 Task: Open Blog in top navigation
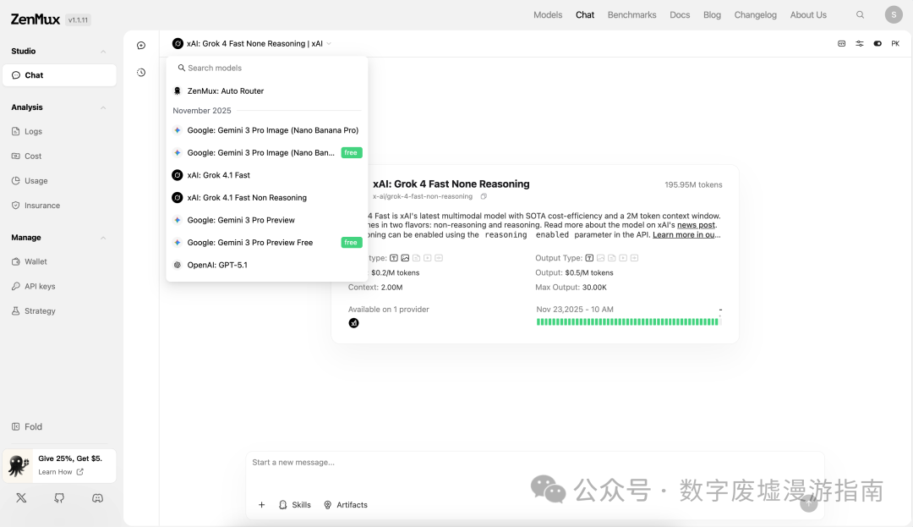point(712,14)
